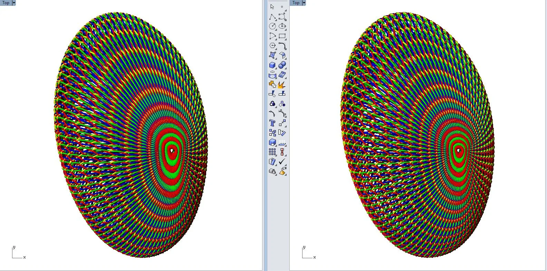Open the Boolean union spheres tool
547x271 pixels.
pos(282,65)
